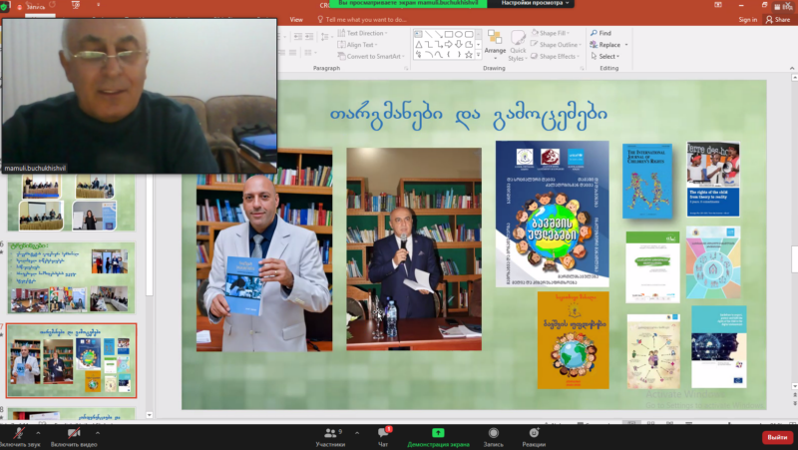Click the slide panel scroll down arrow
The image size is (798, 450).
pyautogui.click(x=149, y=415)
